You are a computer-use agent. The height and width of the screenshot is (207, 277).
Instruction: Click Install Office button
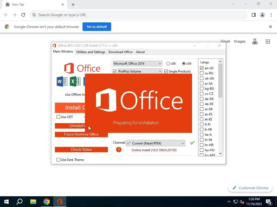[70, 108]
